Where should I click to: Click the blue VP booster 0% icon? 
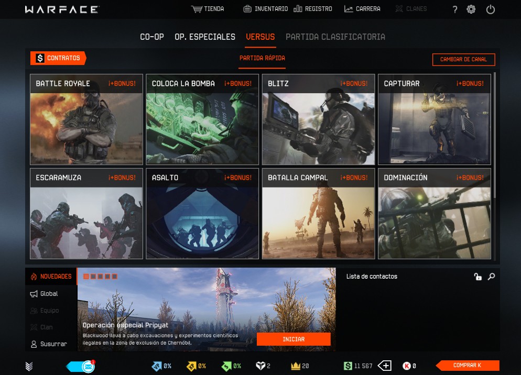[x=157, y=366]
